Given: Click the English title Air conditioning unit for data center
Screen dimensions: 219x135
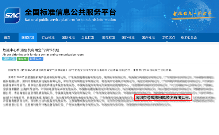Looking at the screenshot, I should 43,55.
